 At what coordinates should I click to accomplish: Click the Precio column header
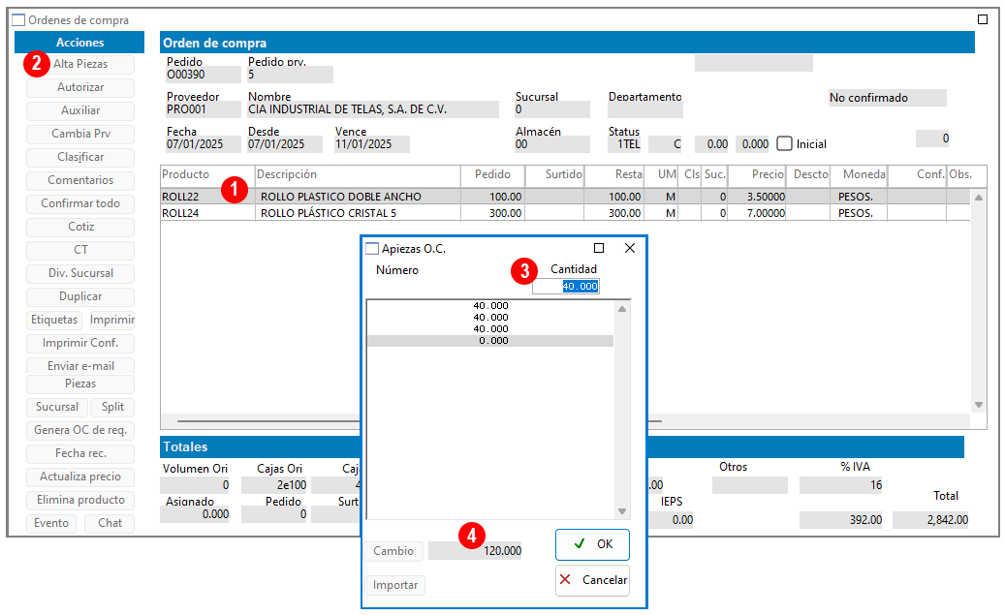coord(757,174)
